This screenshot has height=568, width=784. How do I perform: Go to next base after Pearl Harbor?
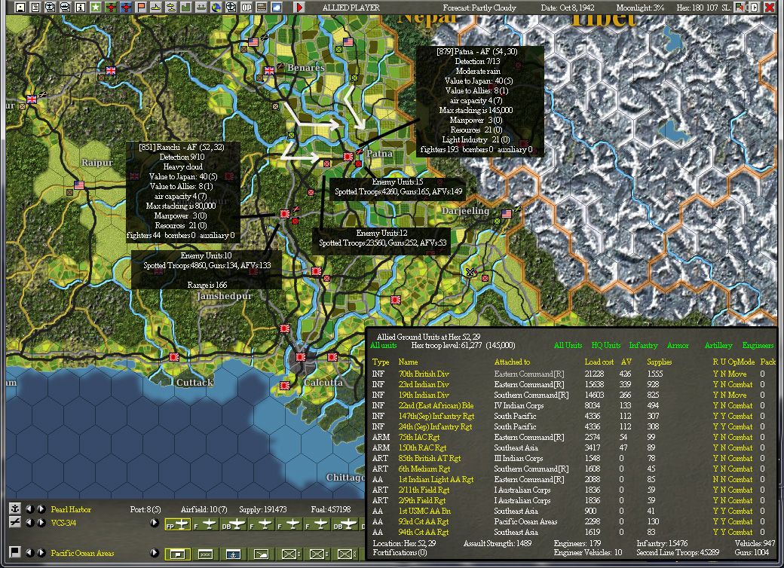coord(41,509)
